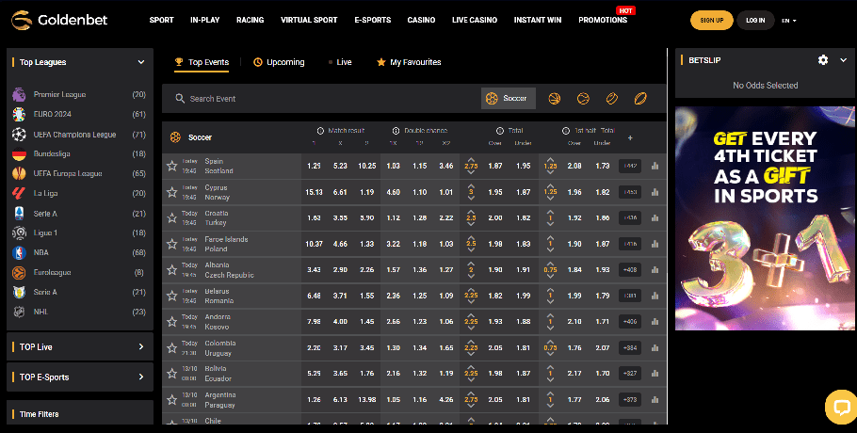Select the ice hockey puck filter icon
This screenshot has height=433, width=857.
(611, 98)
